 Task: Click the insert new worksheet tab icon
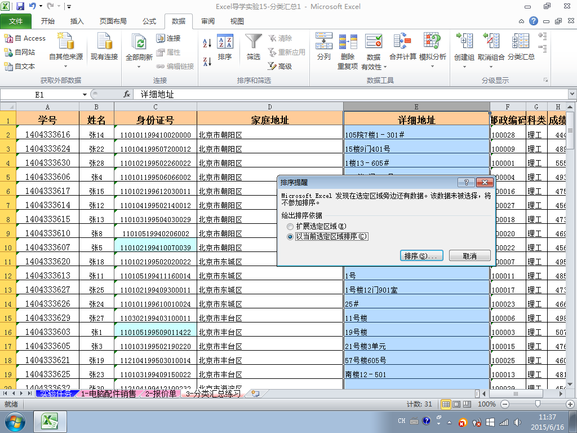pyautogui.click(x=255, y=394)
